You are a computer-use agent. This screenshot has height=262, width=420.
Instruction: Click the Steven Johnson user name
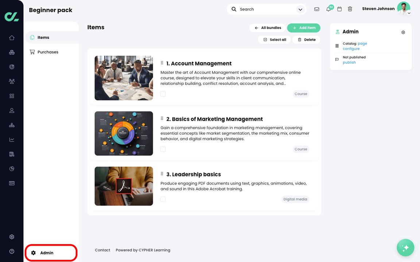[x=378, y=9]
